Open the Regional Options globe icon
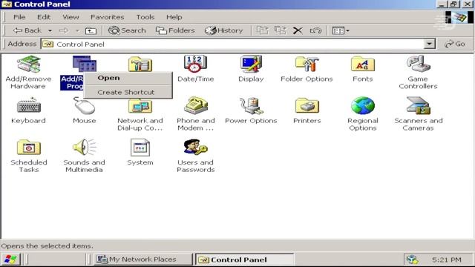 [x=363, y=105]
